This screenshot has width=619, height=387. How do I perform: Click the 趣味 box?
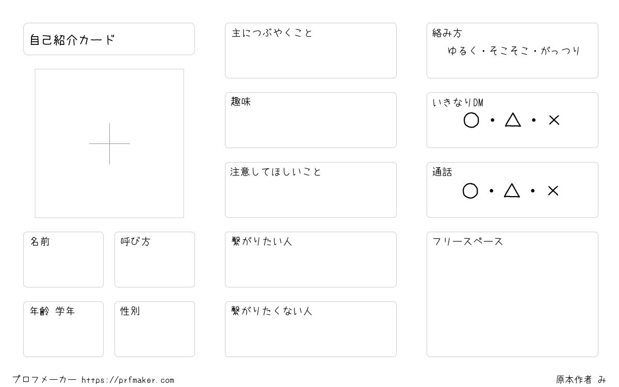[x=311, y=120]
